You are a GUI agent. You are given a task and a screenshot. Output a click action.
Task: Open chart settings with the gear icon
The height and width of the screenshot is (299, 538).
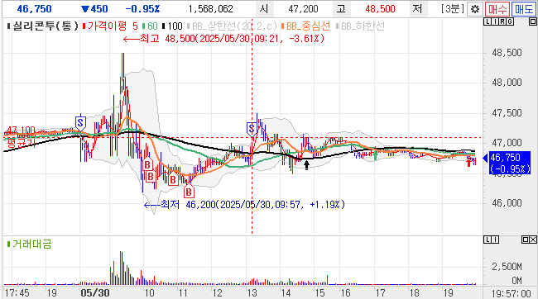[475, 9]
